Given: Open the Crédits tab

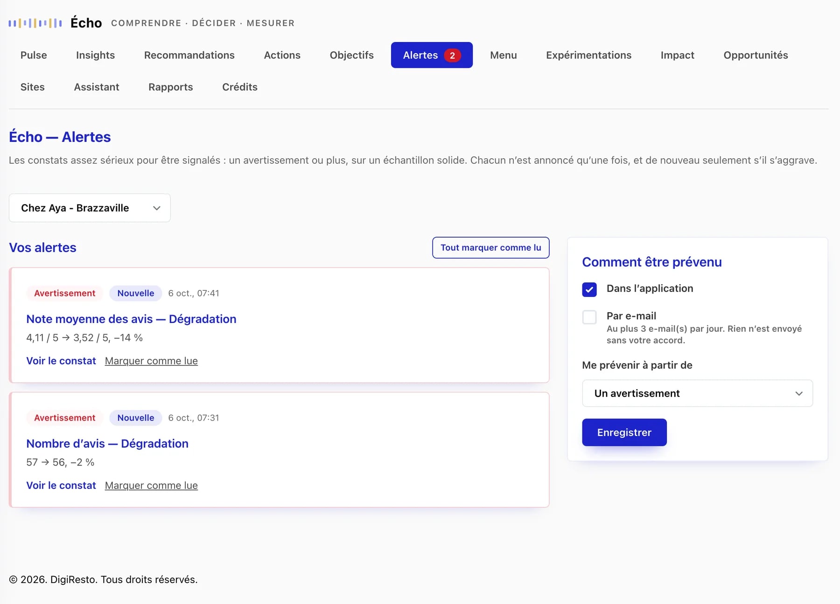Looking at the screenshot, I should click(240, 87).
